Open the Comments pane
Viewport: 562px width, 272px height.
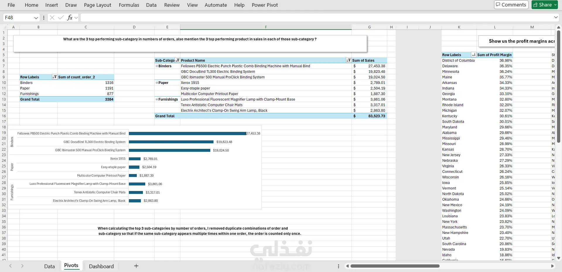(x=511, y=5)
